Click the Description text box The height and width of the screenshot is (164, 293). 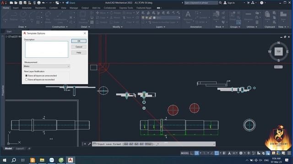pos(47,49)
